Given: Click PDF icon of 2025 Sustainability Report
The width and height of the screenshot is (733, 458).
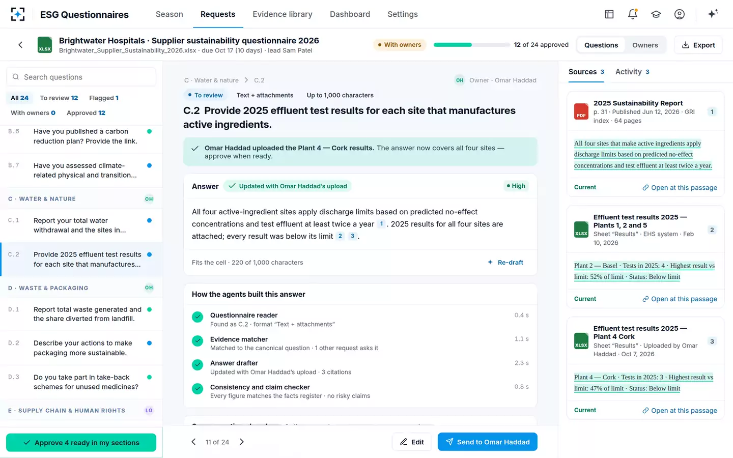Looking at the screenshot, I should pyautogui.click(x=581, y=111).
